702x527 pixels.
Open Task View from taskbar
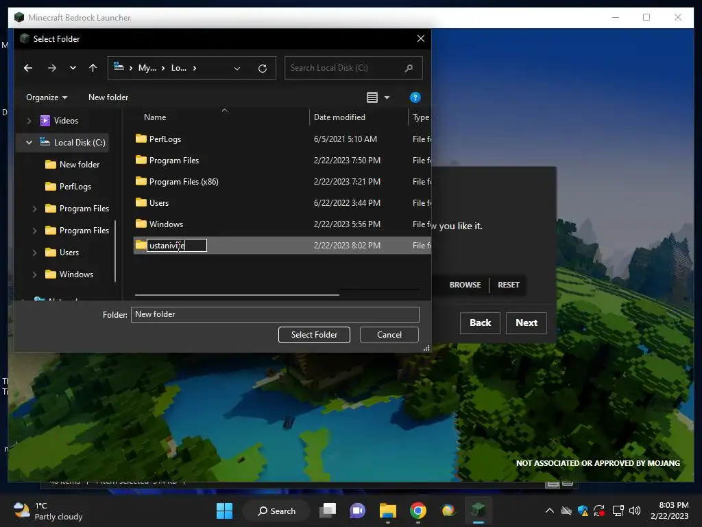[x=328, y=511]
